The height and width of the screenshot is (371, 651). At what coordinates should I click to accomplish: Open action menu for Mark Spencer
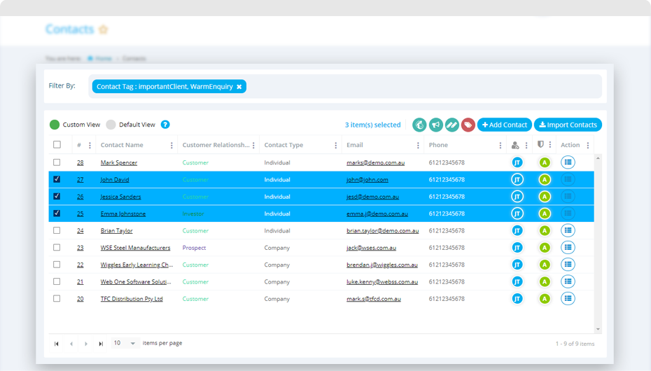tap(568, 162)
